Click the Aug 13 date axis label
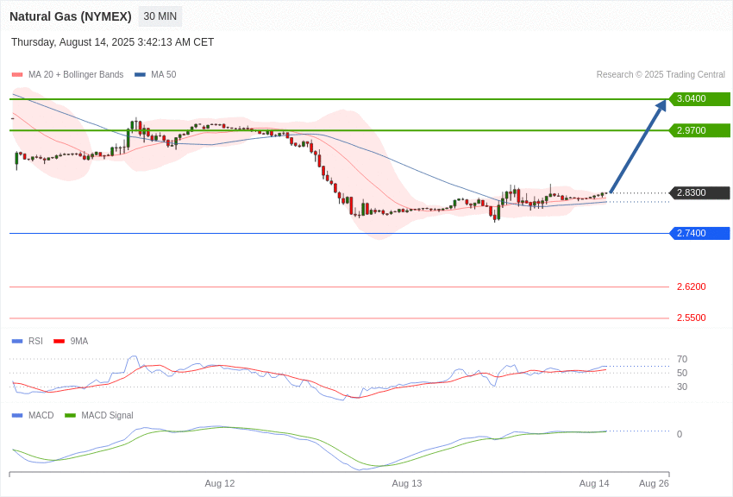 (x=407, y=483)
